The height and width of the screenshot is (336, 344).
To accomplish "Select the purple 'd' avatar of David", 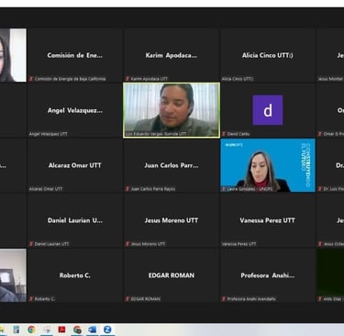I will point(268,110).
